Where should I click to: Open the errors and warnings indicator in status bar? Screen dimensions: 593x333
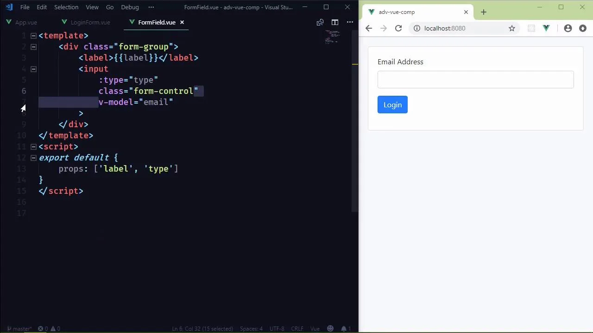point(49,329)
